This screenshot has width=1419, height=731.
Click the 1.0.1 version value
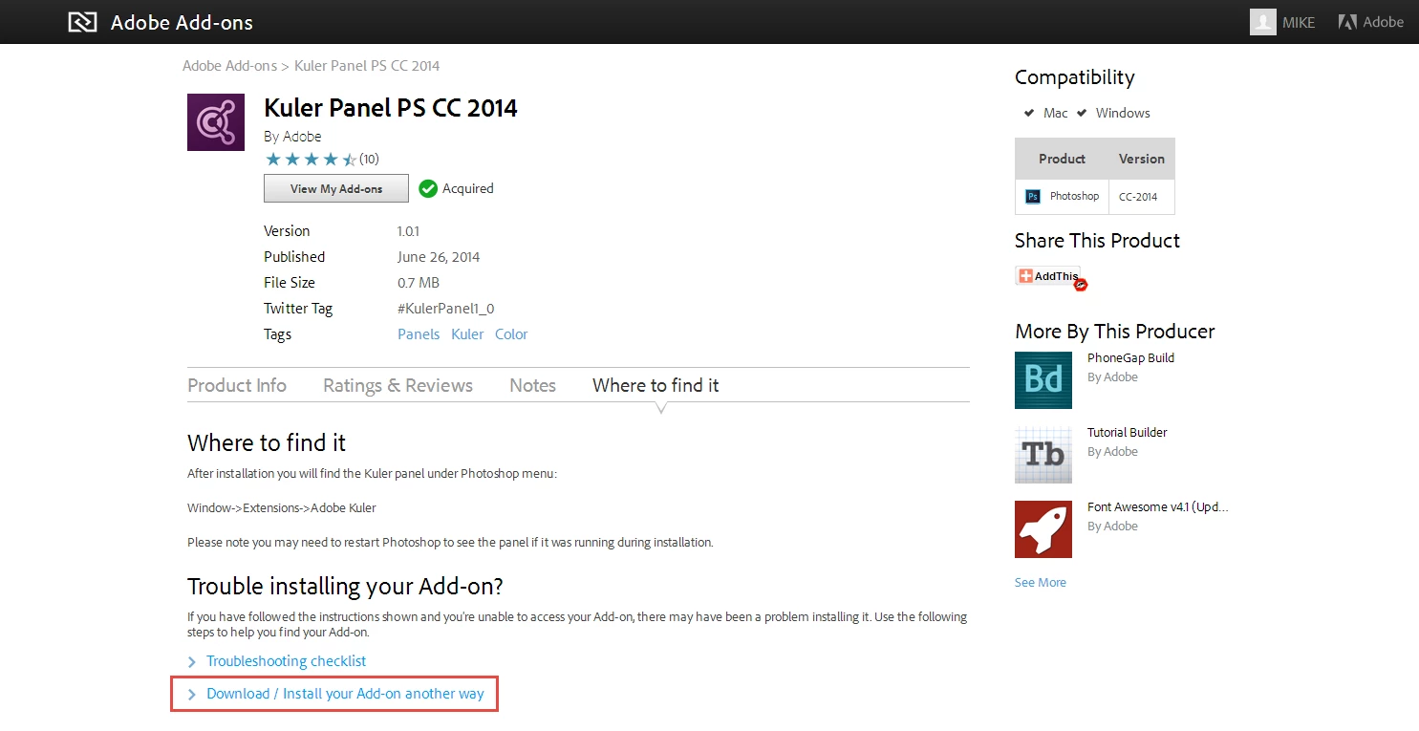click(408, 231)
